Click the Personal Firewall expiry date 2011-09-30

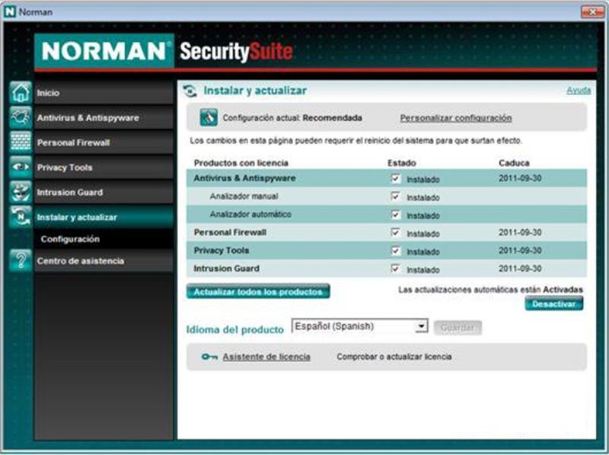[x=520, y=232]
